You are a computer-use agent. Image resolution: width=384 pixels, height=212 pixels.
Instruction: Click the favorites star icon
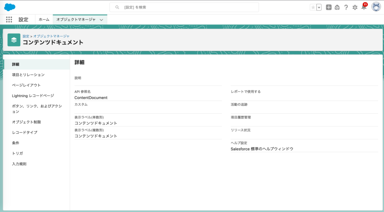[313, 7]
